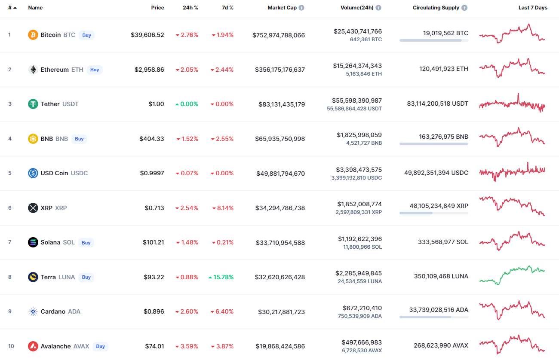Click the Terra LUNA logo icon

click(33, 277)
